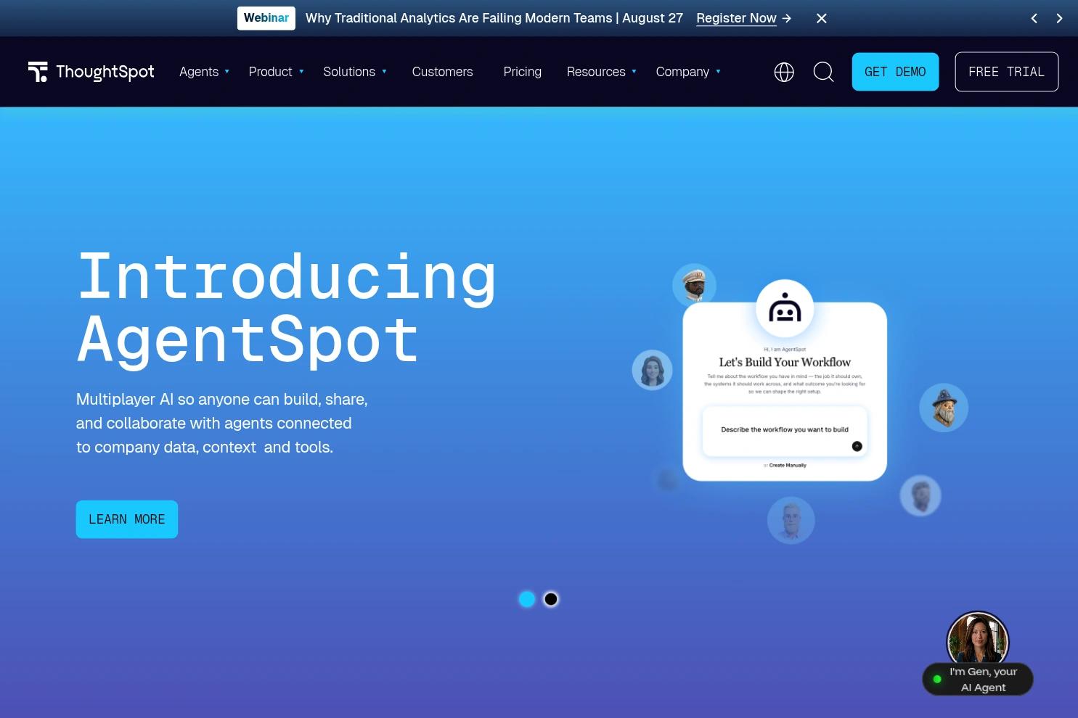The image size is (1078, 718).
Task: Expand the Solutions menu
Action: click(355, 72)
